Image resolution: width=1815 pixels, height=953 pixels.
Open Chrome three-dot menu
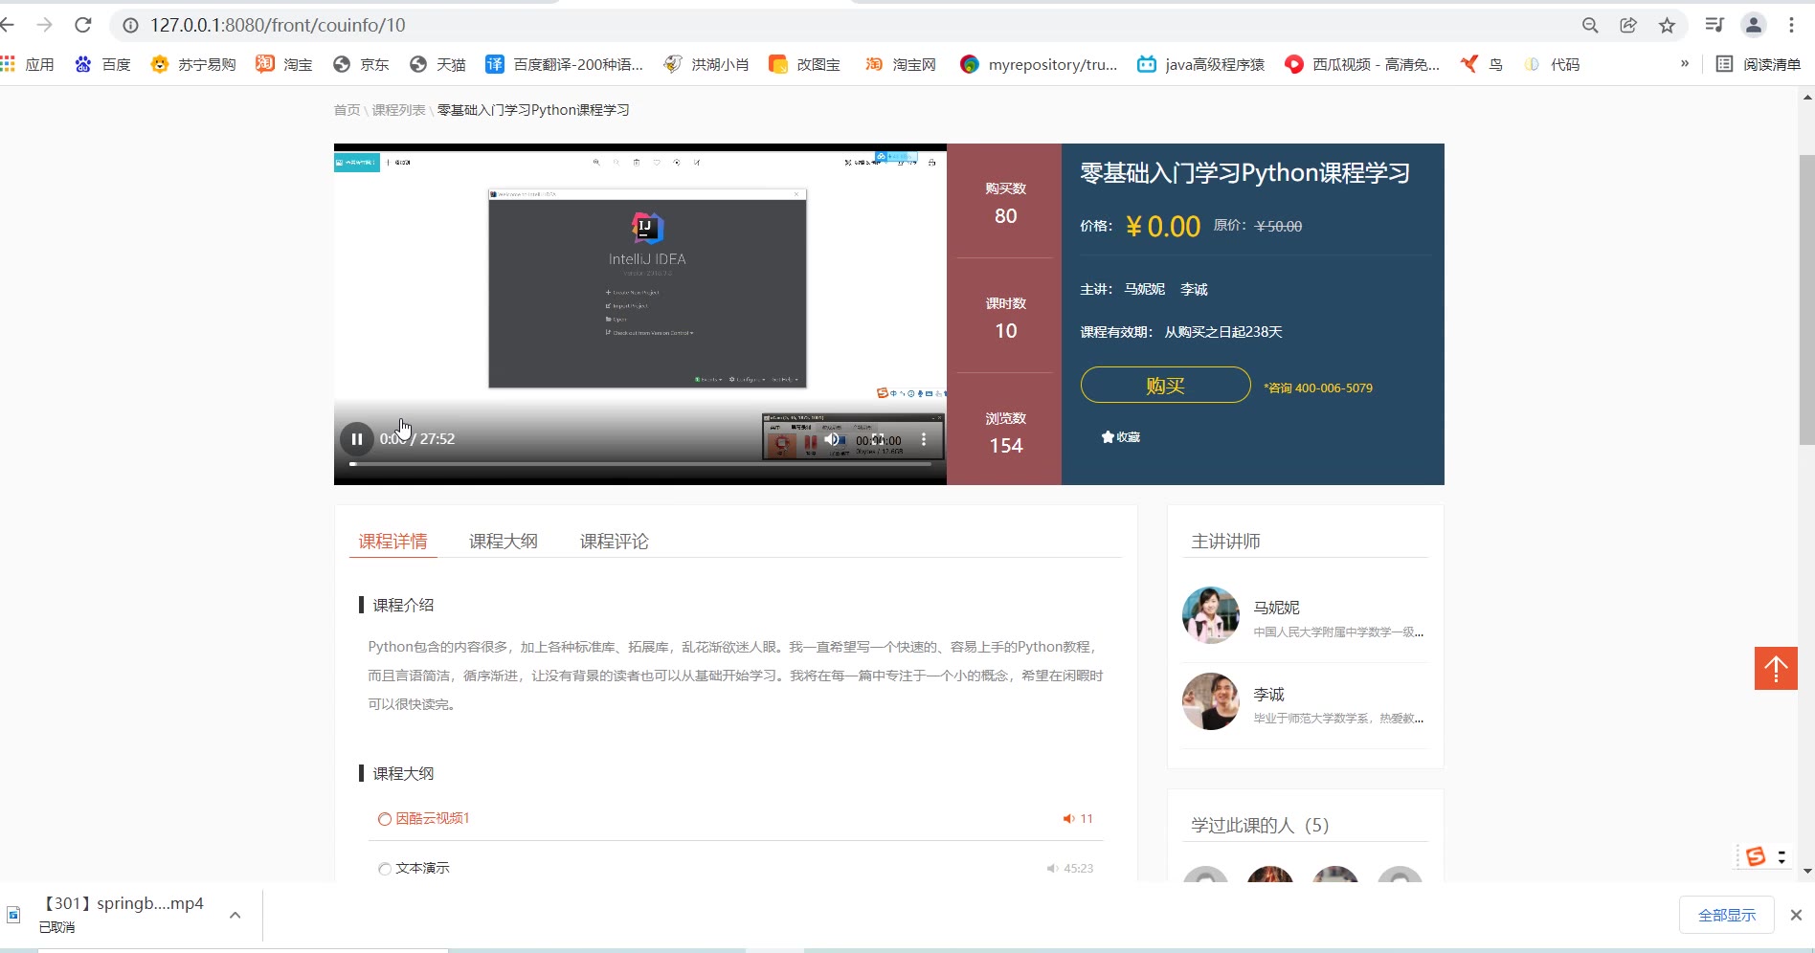coord(1791,25)
